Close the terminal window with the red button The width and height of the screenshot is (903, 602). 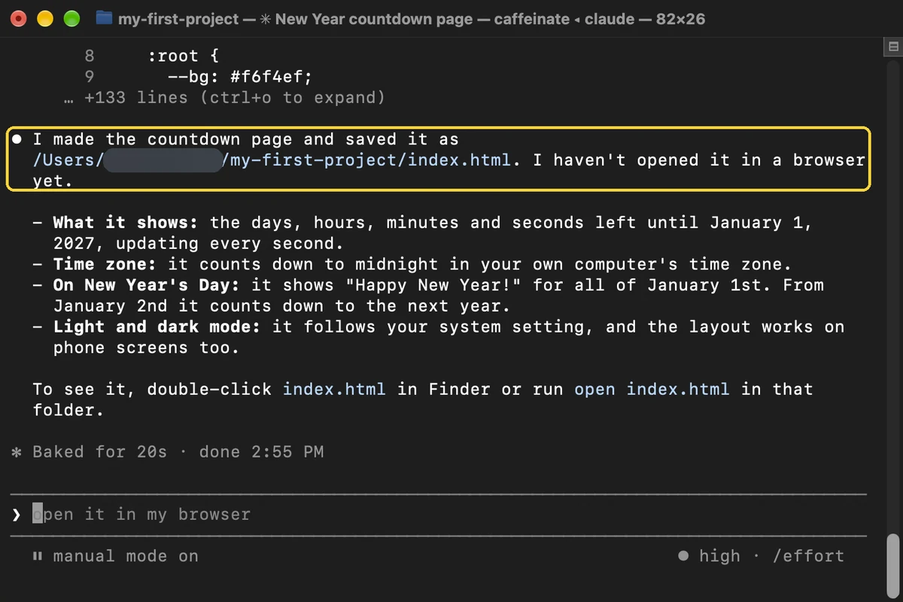[19, 19]
